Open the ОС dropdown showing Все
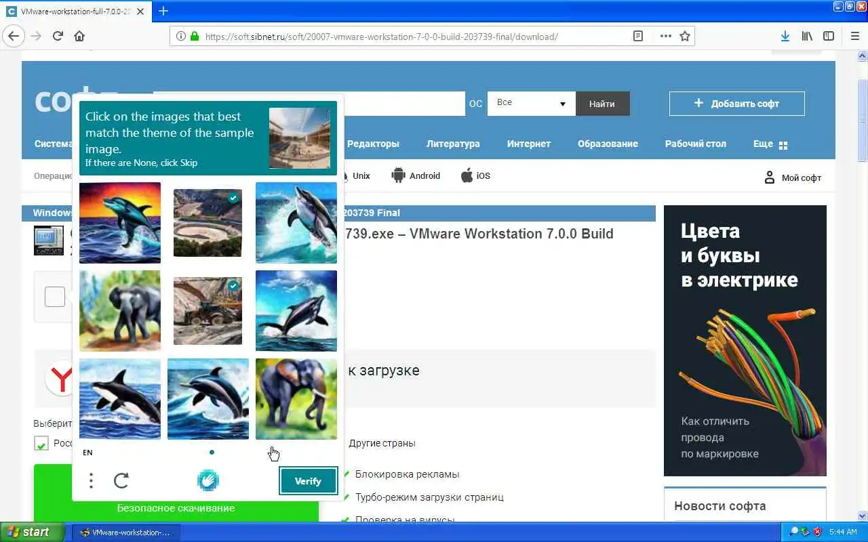 click(x=531, y=104)
